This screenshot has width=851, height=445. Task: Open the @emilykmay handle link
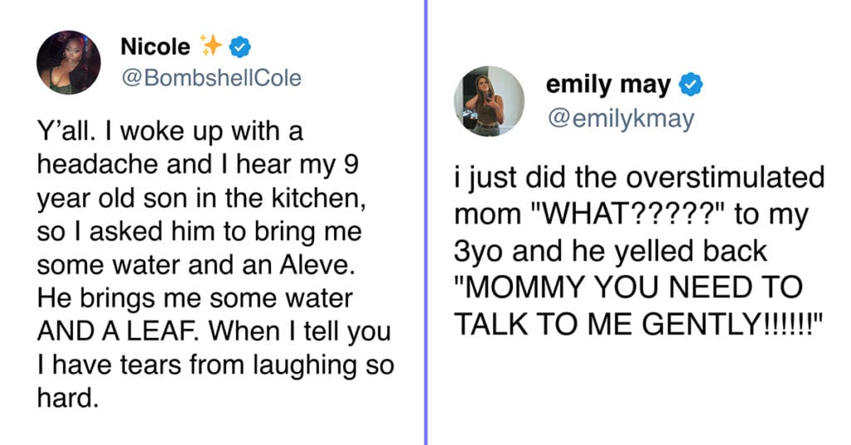coord(621,119)
